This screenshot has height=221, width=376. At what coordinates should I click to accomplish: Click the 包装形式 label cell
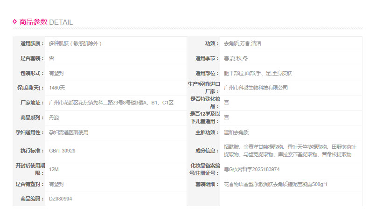pos(29,74)
